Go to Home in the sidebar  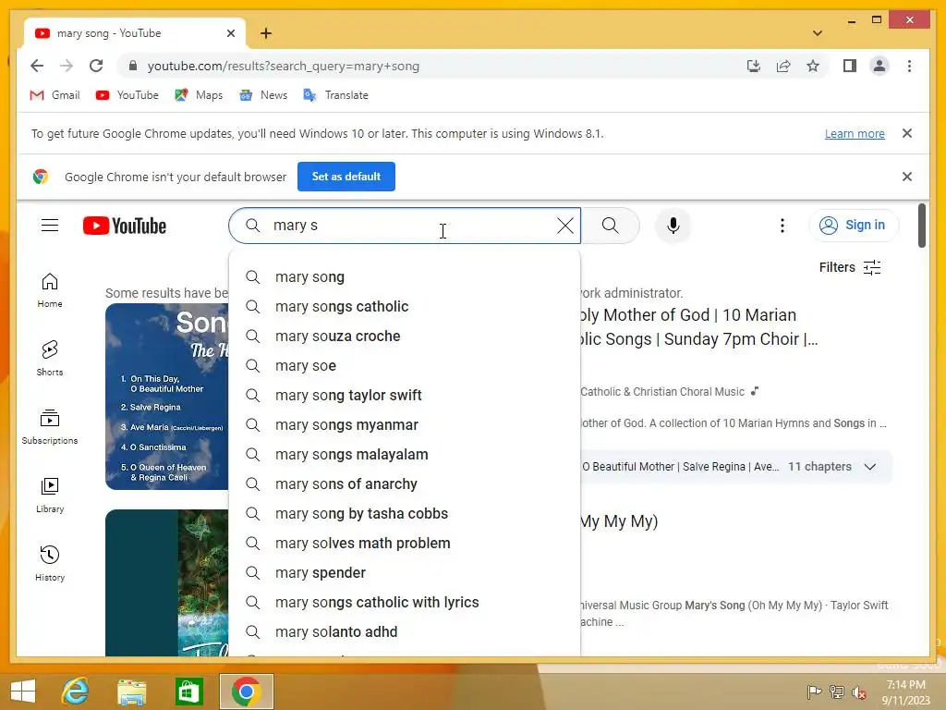[x=50, y=290]
